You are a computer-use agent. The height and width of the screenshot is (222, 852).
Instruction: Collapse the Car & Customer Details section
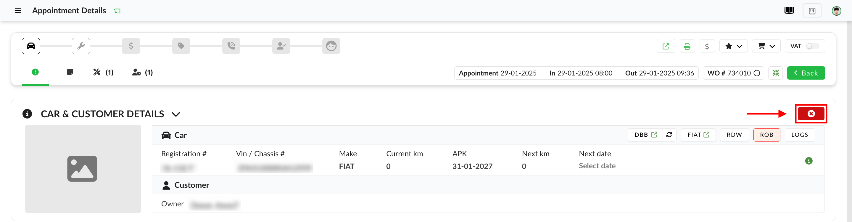(176, 114)
